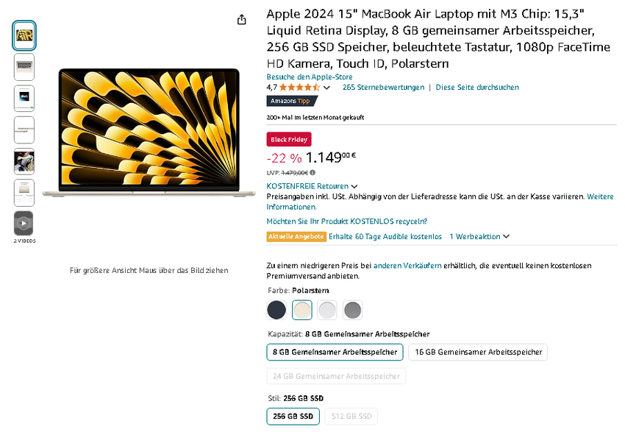This screenshot has width=625, height=432.
Task: Select 16 GB Gemeinsamer Arbeitsspeicher option
Action: (478, 353)
